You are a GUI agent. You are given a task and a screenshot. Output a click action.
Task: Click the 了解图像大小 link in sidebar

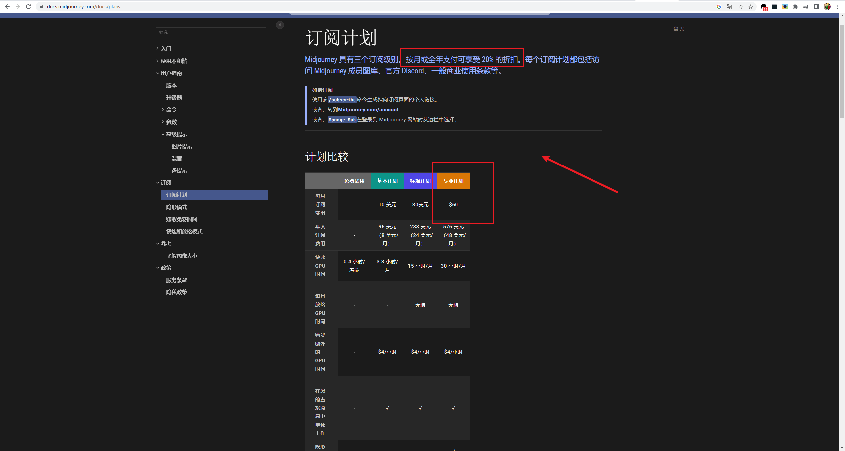click(183, 256)
